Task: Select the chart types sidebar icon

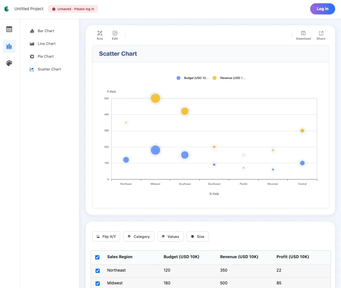Action: [x=9, y=46]
